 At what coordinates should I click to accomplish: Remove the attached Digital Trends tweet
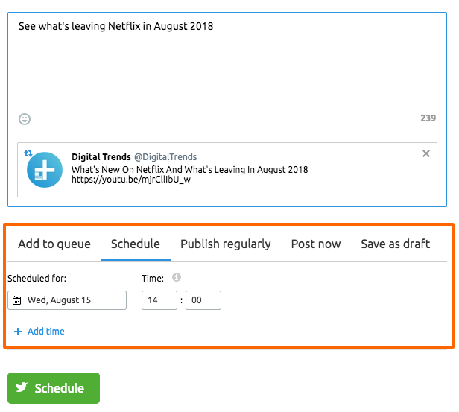pos(426,153)
